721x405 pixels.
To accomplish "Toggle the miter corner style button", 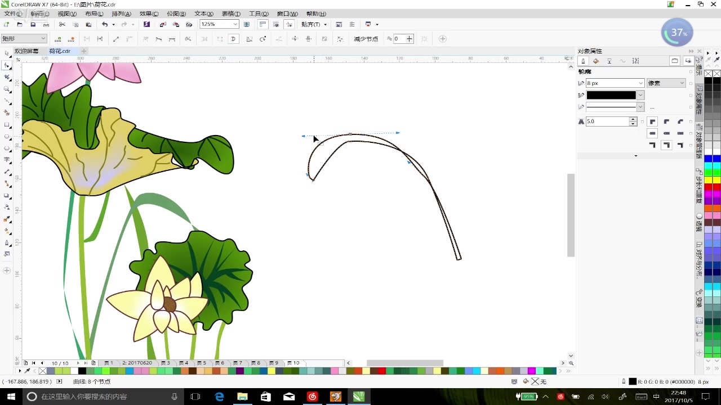I will tap(653, 121).
